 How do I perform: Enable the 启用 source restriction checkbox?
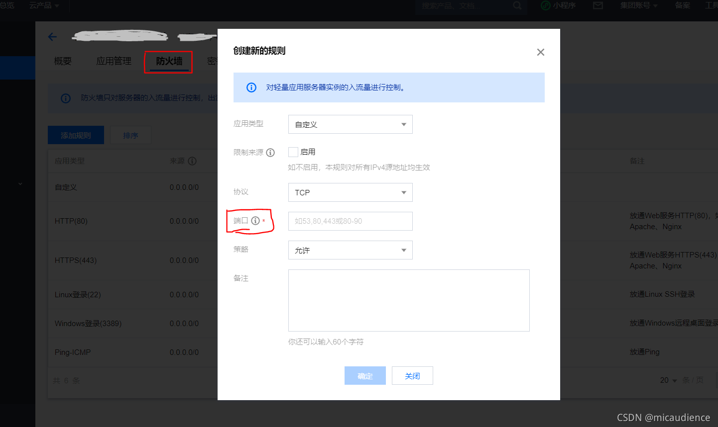click(x=293, y=152)
